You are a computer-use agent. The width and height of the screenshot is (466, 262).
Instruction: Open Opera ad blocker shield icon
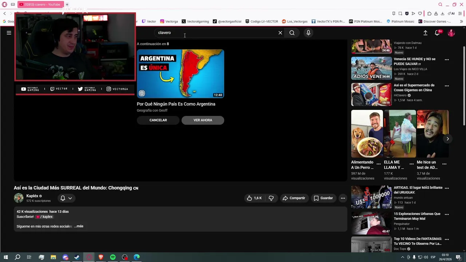pyautogui.click(x=407, y=13)
